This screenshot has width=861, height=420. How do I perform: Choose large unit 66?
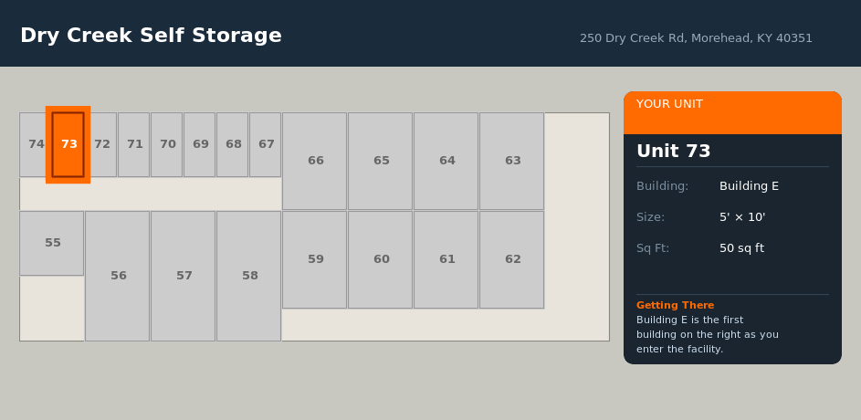pos(315,161)
